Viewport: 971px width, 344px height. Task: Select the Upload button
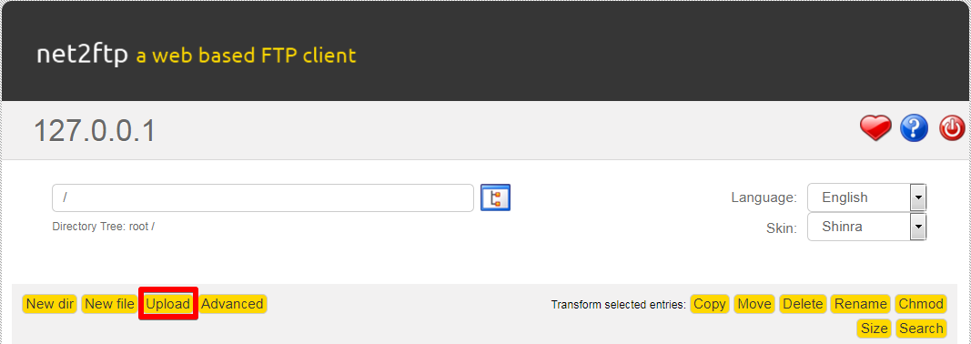coord(167,304)
